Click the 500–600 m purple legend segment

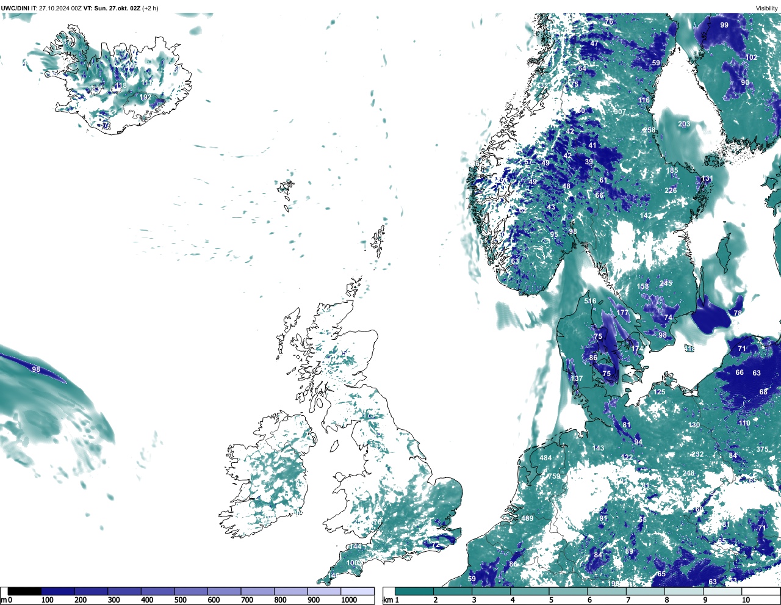191,592
